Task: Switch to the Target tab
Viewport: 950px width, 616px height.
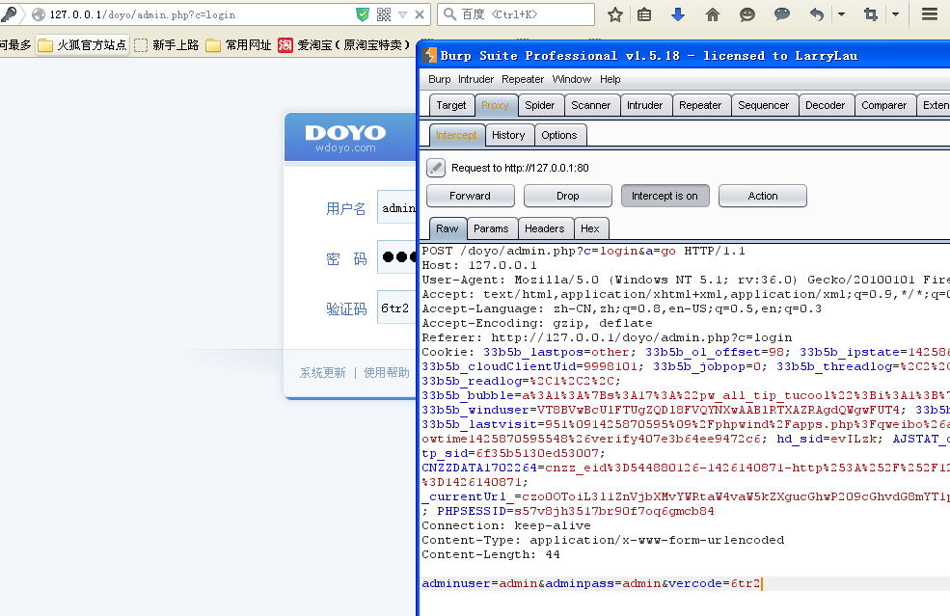Action: click(451, 105)
